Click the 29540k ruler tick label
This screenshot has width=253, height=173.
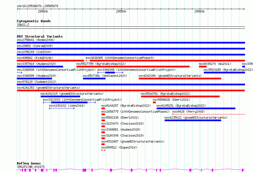(x=43, y=11)
